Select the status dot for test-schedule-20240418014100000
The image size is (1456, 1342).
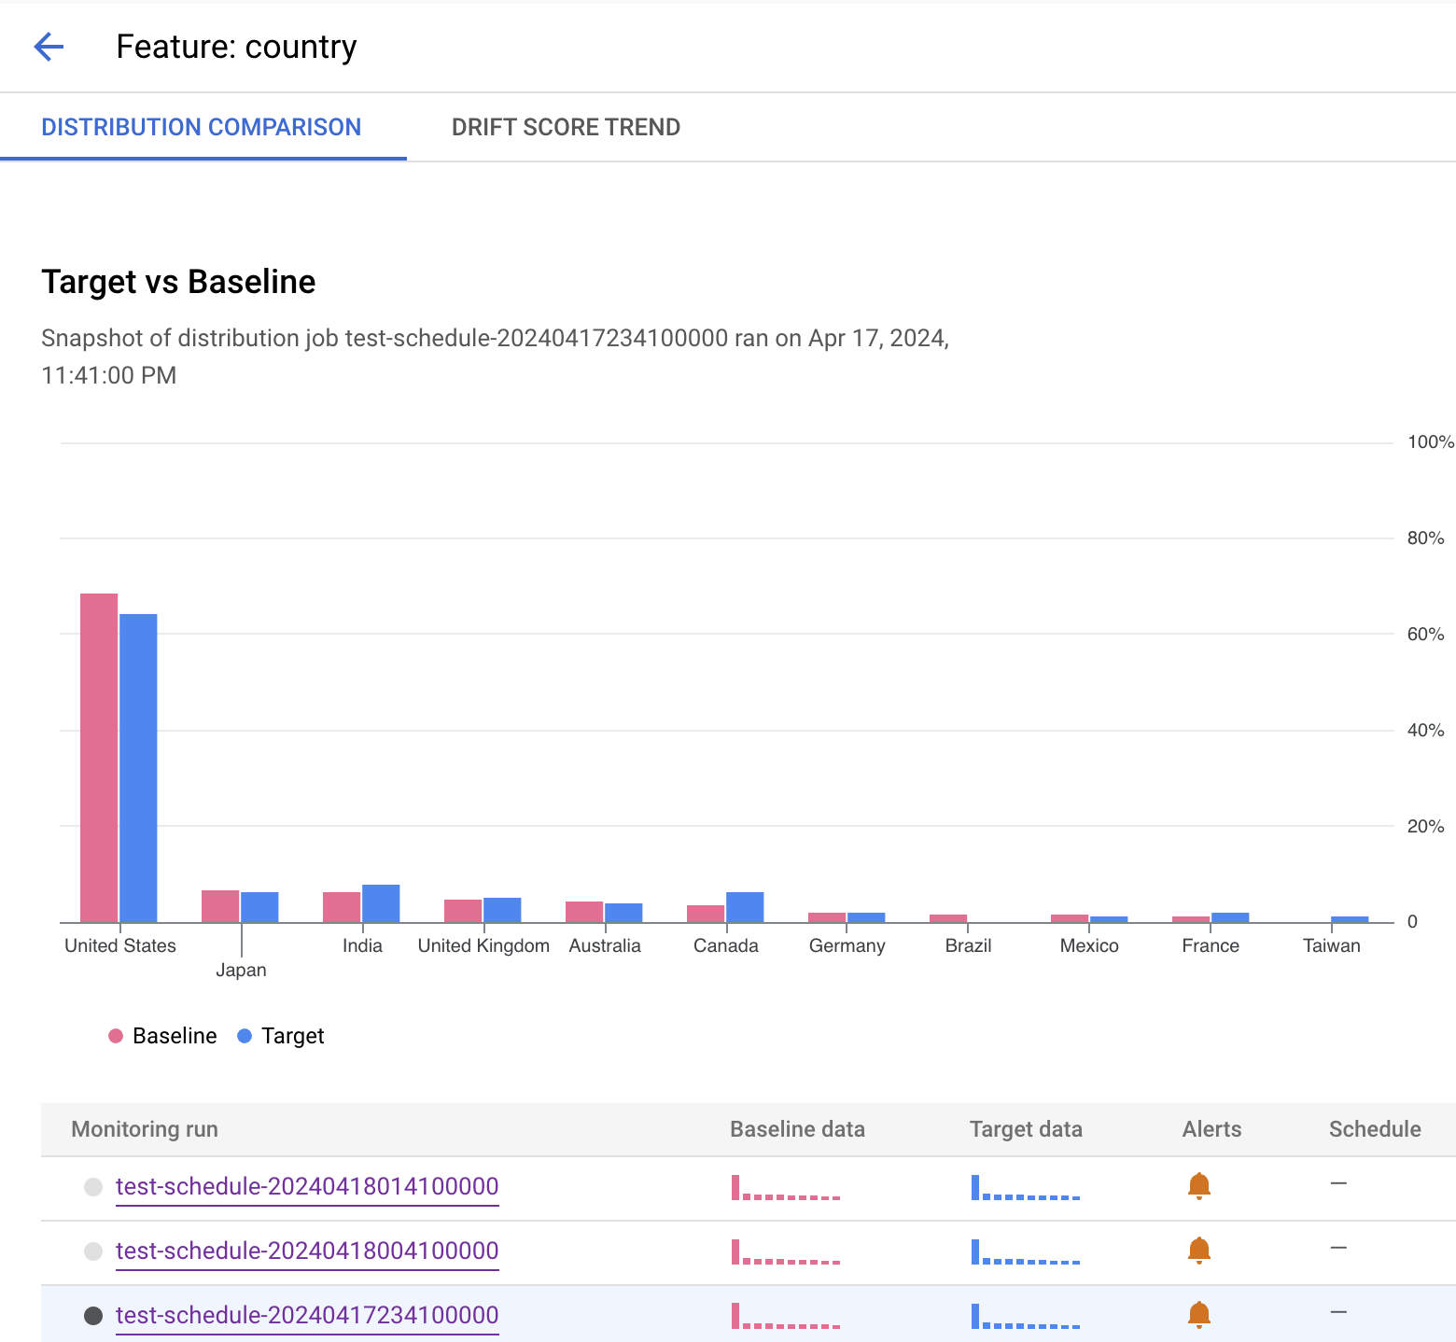click(x=92, y=1187)
